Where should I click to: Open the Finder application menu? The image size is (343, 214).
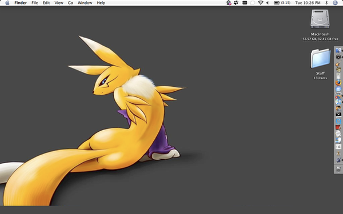click(x=21, y=3)
